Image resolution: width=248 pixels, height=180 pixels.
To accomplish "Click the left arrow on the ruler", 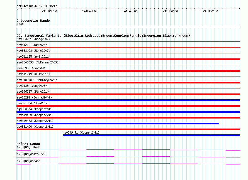I will pos(17,9).
